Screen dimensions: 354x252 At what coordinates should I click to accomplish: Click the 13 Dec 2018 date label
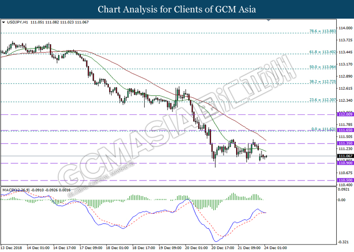coord(11,248)
